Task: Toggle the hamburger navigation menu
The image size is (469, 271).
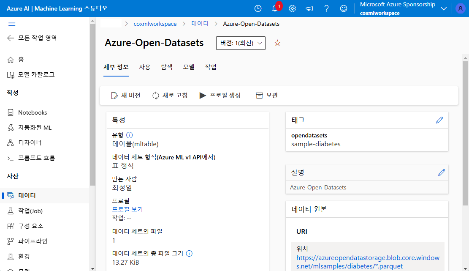Action: [12, 24]
